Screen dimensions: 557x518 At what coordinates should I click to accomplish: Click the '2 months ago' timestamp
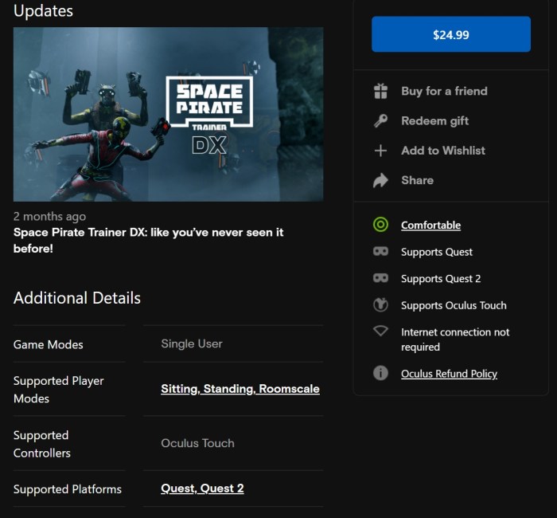[49, 216]
